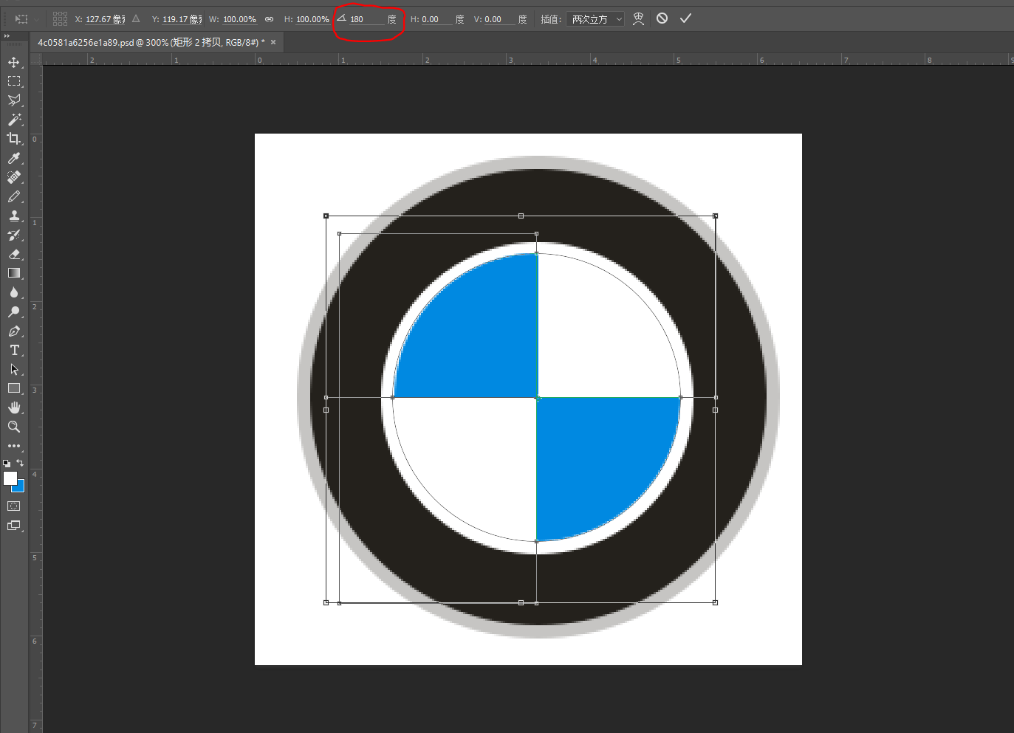Click the Y position field 119.17

(x=182, y=19)
